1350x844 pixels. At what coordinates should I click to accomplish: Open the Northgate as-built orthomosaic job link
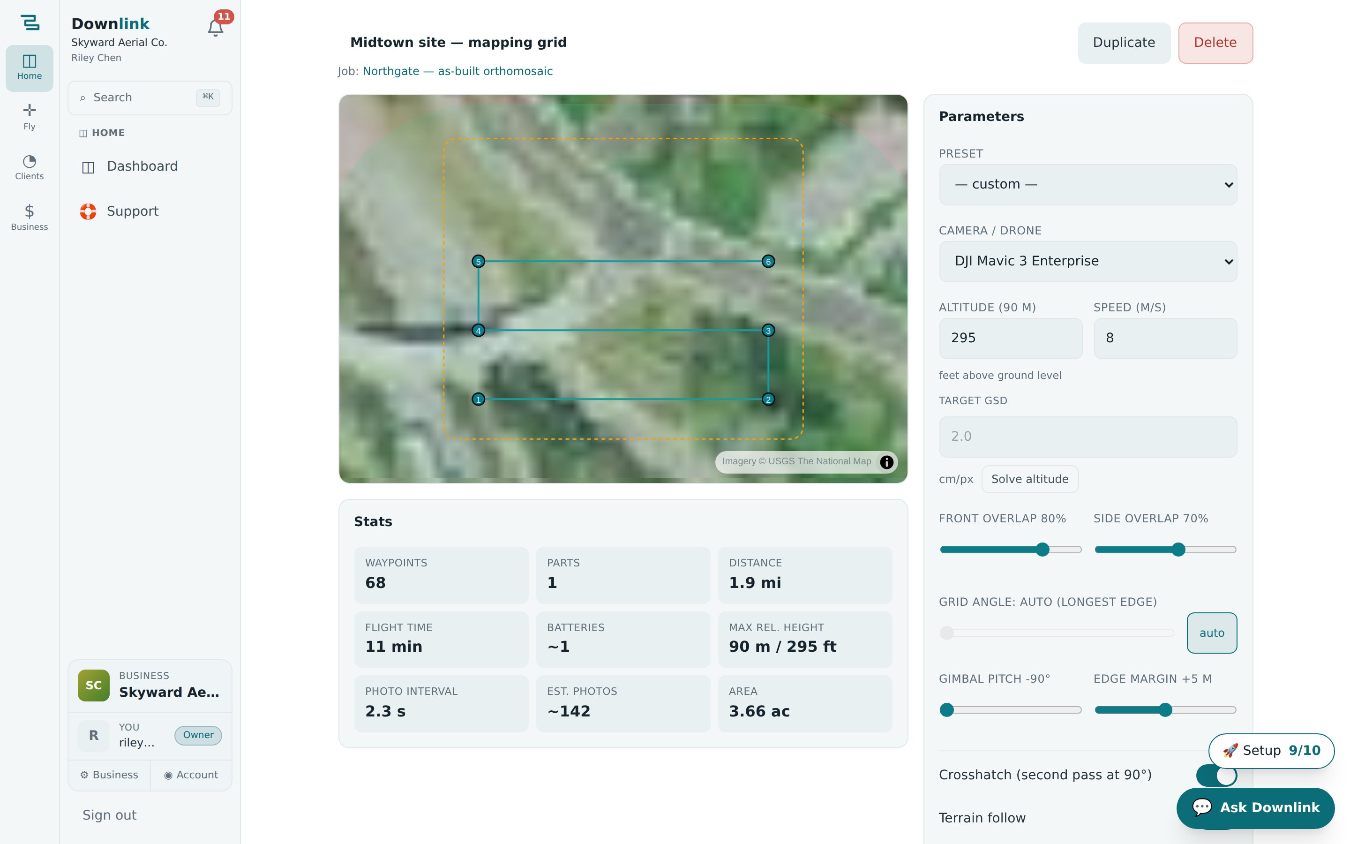457,71
